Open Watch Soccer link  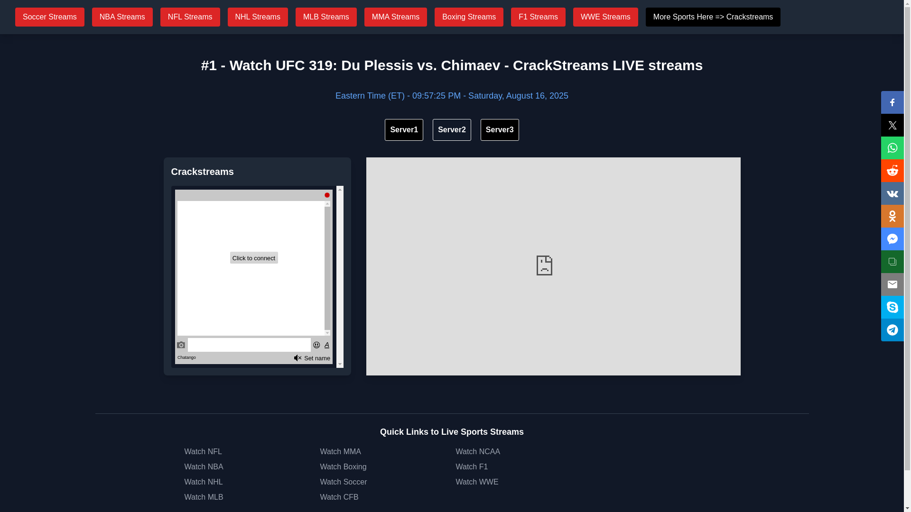pyautogui.click(x=344, y=482)
